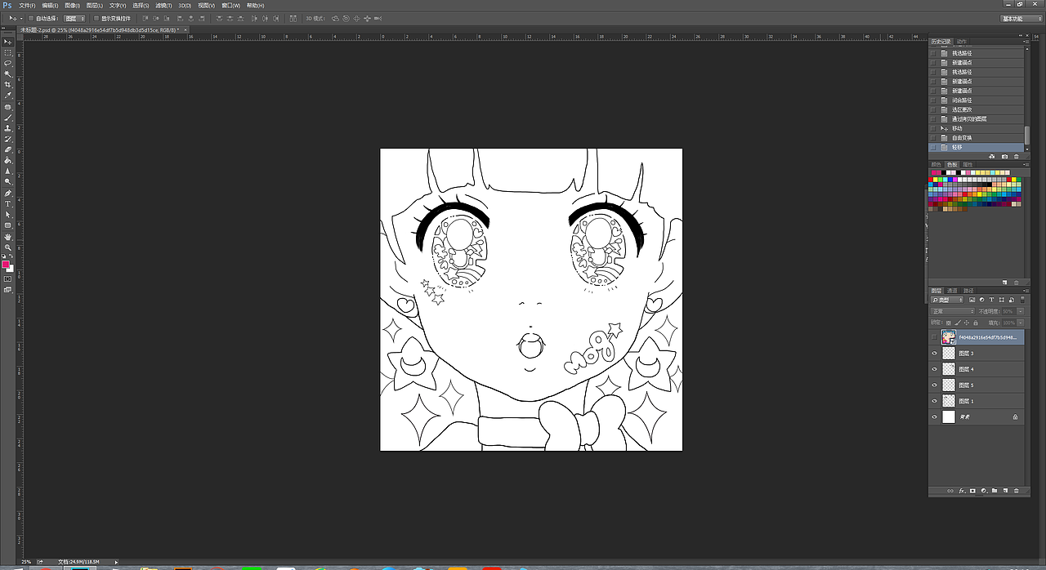The width and height of the screenshot is (1046, 570).
Task: Create a new layer in Layers panel
Action: pyautogui.click(x=1005, y=491)
